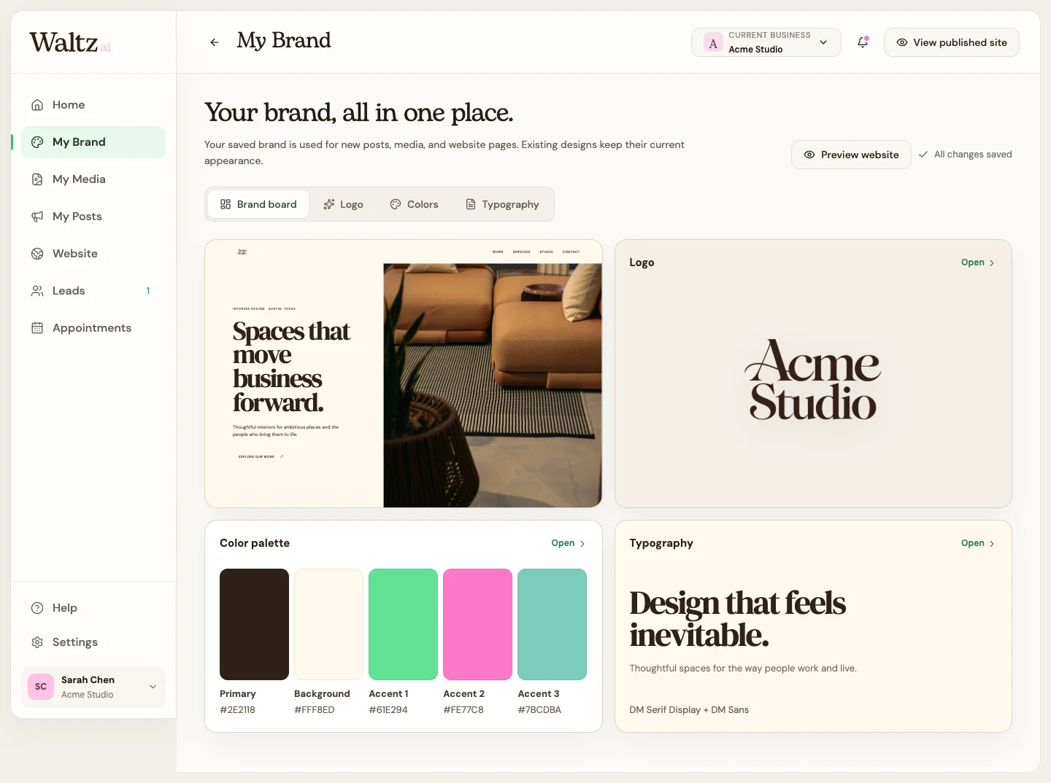Click the My Posts megaphone icon

coord(37,217)
